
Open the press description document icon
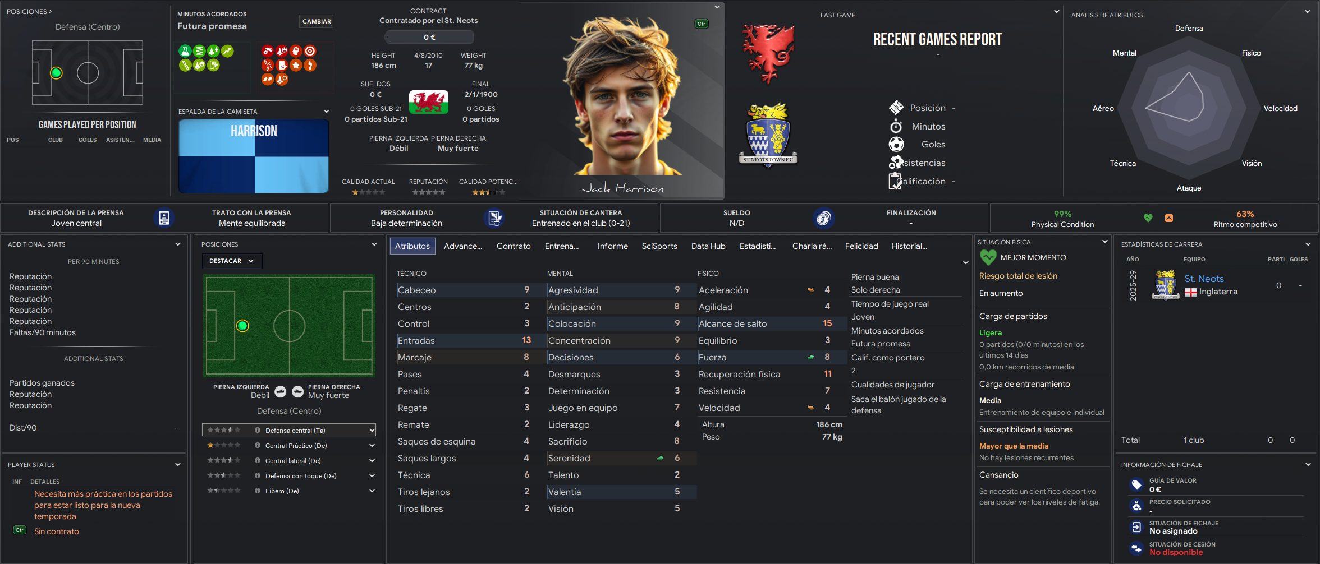point(164,218)
